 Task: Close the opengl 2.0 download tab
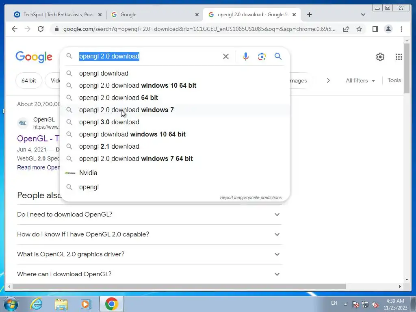294,15
